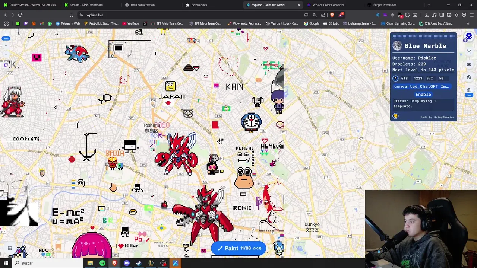This screenshot has width=477, height=268.
Task: Open the Twitch bookmark icon
Action: 26,23
